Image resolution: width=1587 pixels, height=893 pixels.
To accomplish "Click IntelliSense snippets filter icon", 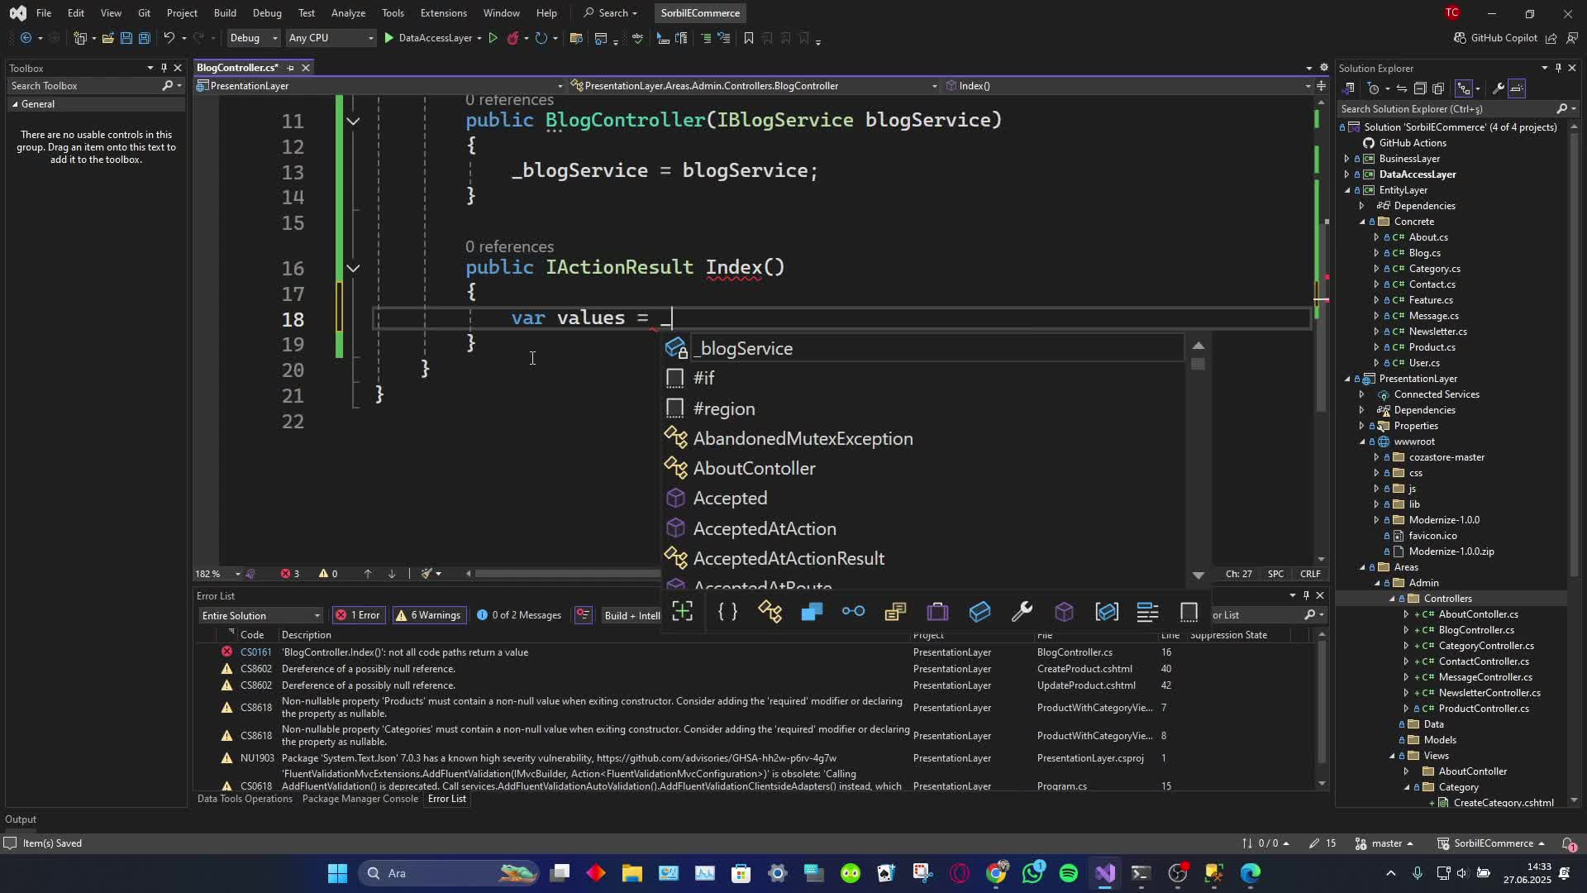I will [1189, 612].
